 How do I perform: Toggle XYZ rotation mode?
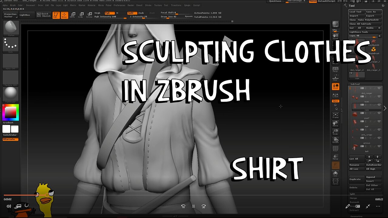coord(335,101)
